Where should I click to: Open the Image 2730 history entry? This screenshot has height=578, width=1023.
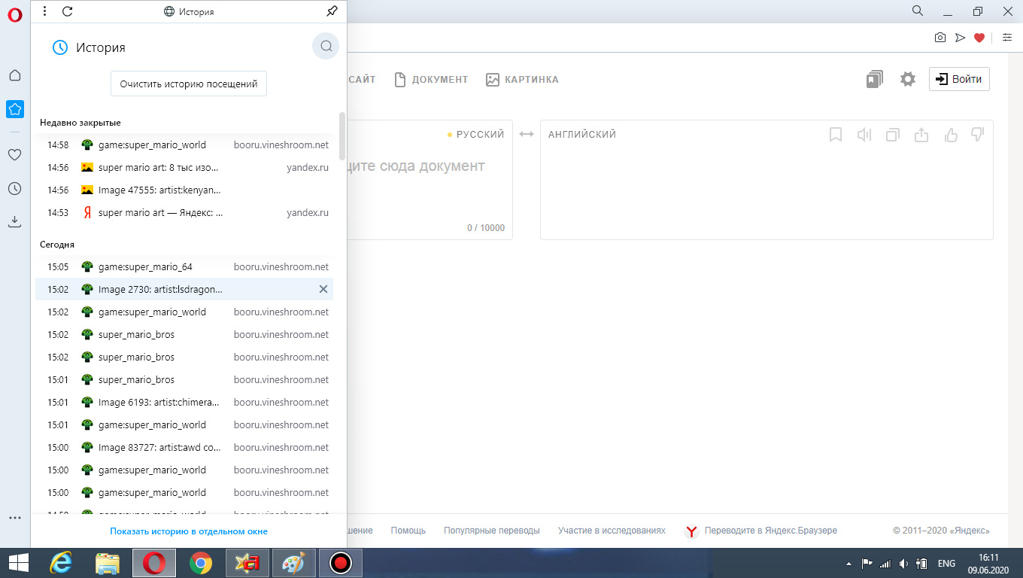click(x=184, y=289)
